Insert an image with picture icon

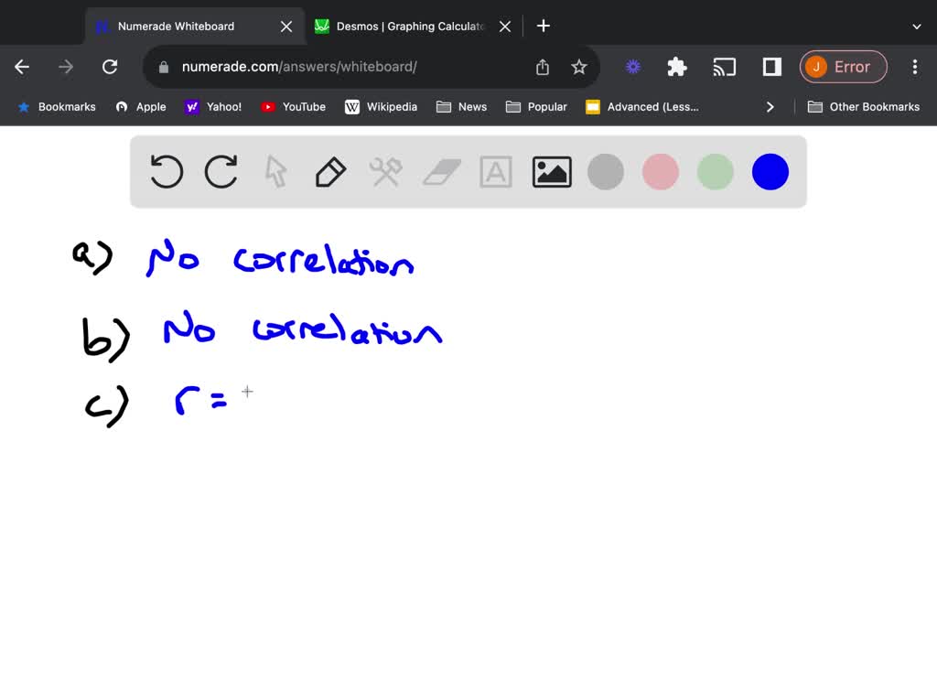[x=552, y=172]
